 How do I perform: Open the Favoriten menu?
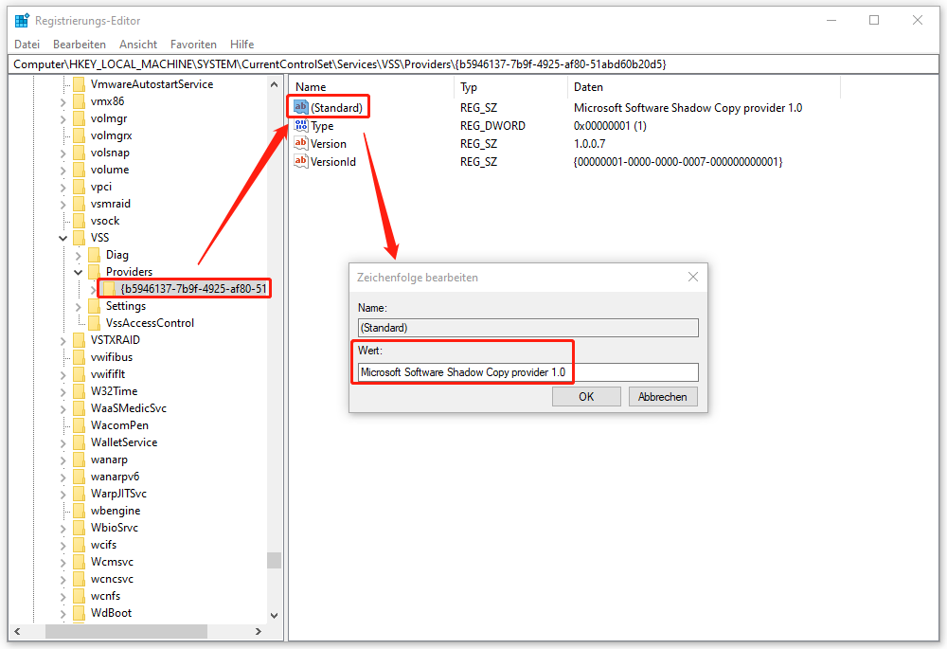(x=193, y=45)
